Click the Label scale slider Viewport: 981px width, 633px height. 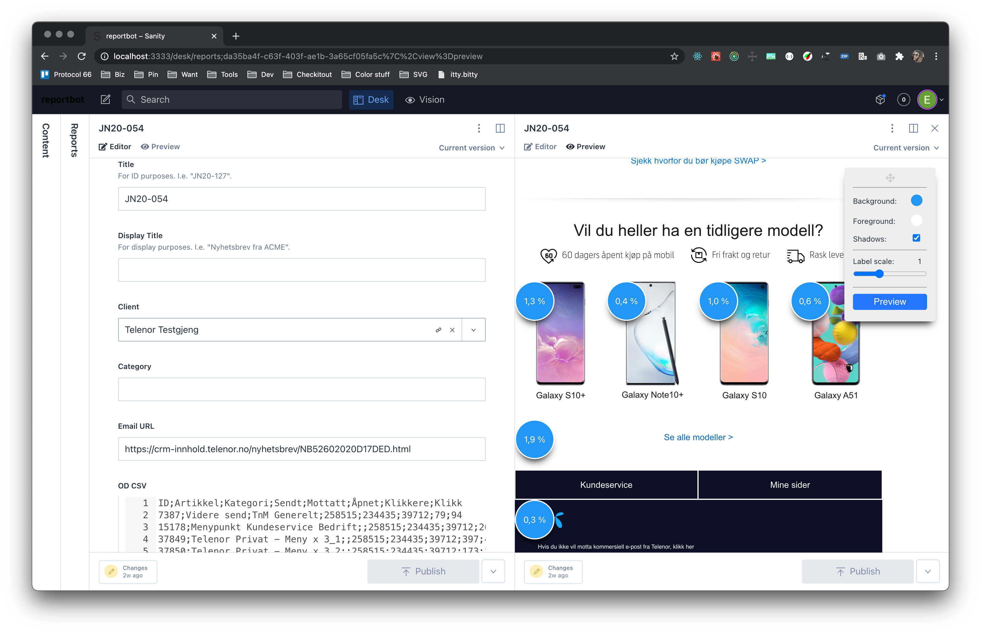pyautogui.click(x=890, y=274)
